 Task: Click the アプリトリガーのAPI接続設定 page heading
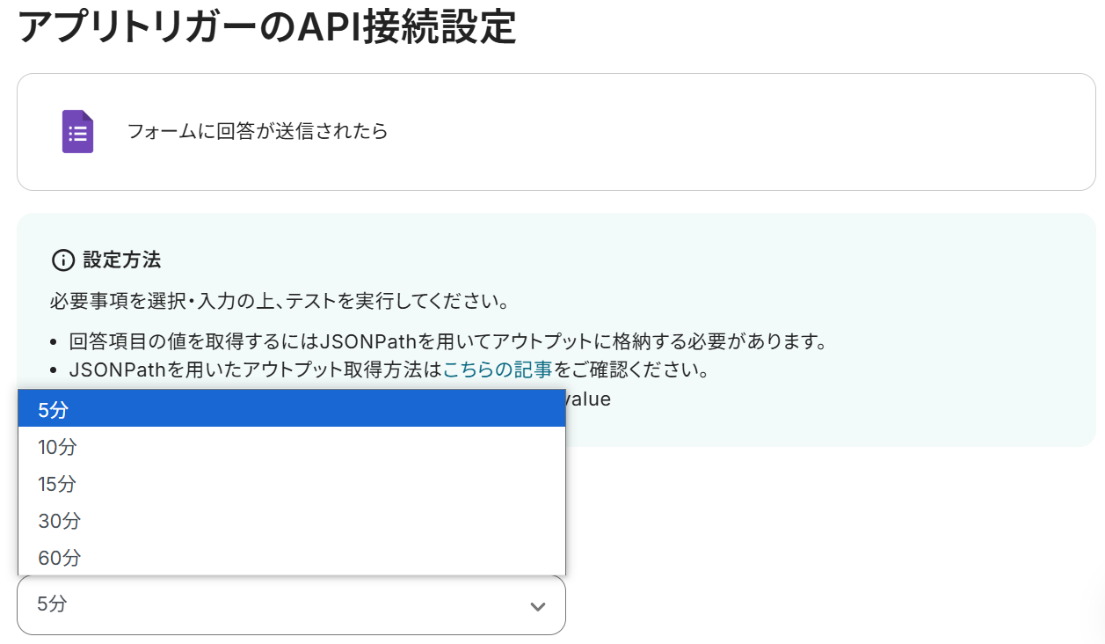(266, 28)
